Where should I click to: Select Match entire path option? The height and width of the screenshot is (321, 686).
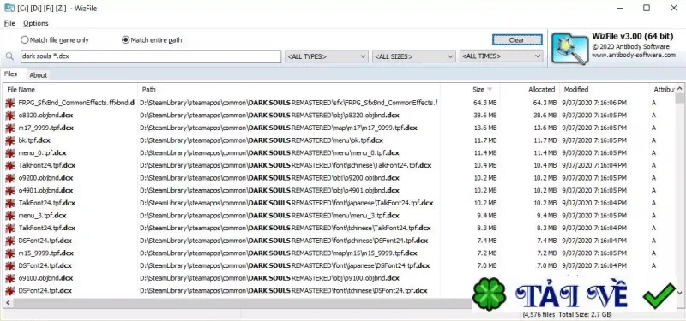152,39
